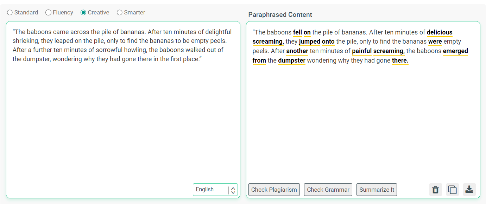Click the up arrow on language stepper
This screenshot has height=204, width=486.
(x=233, y=187)
